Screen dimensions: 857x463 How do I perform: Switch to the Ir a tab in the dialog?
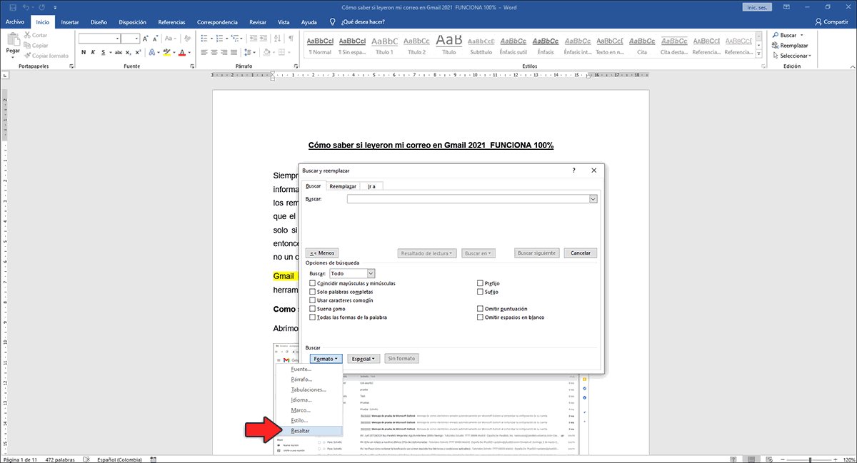point(371,185)
